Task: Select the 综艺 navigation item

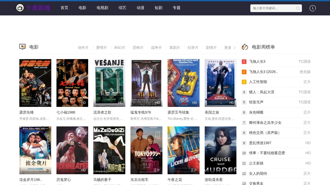Action: click(x=122, y=8)
